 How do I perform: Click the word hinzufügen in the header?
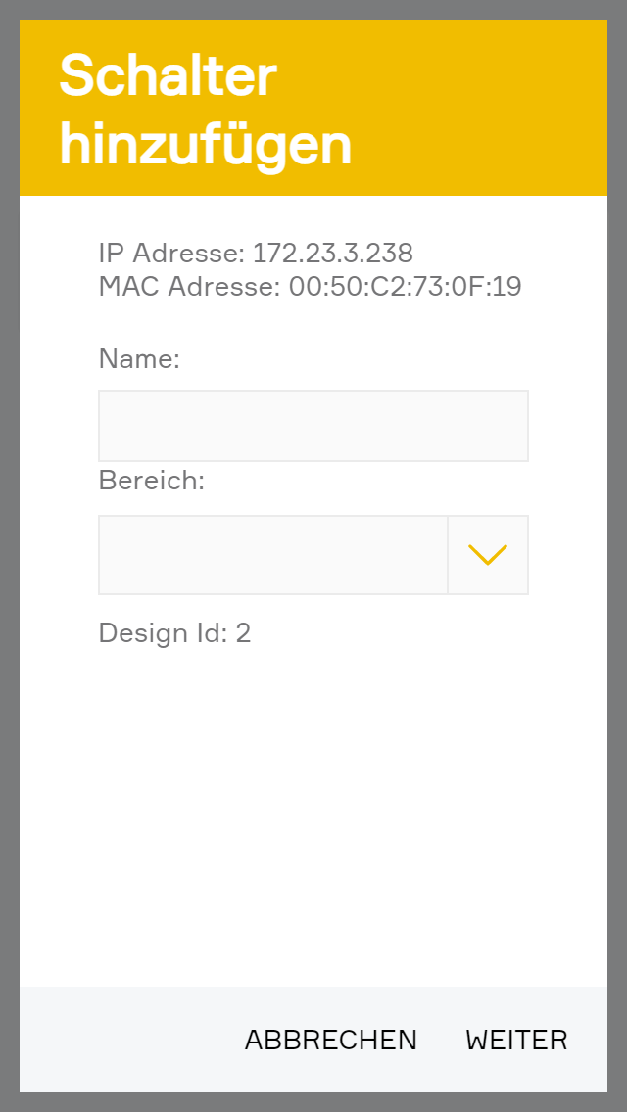206,144
